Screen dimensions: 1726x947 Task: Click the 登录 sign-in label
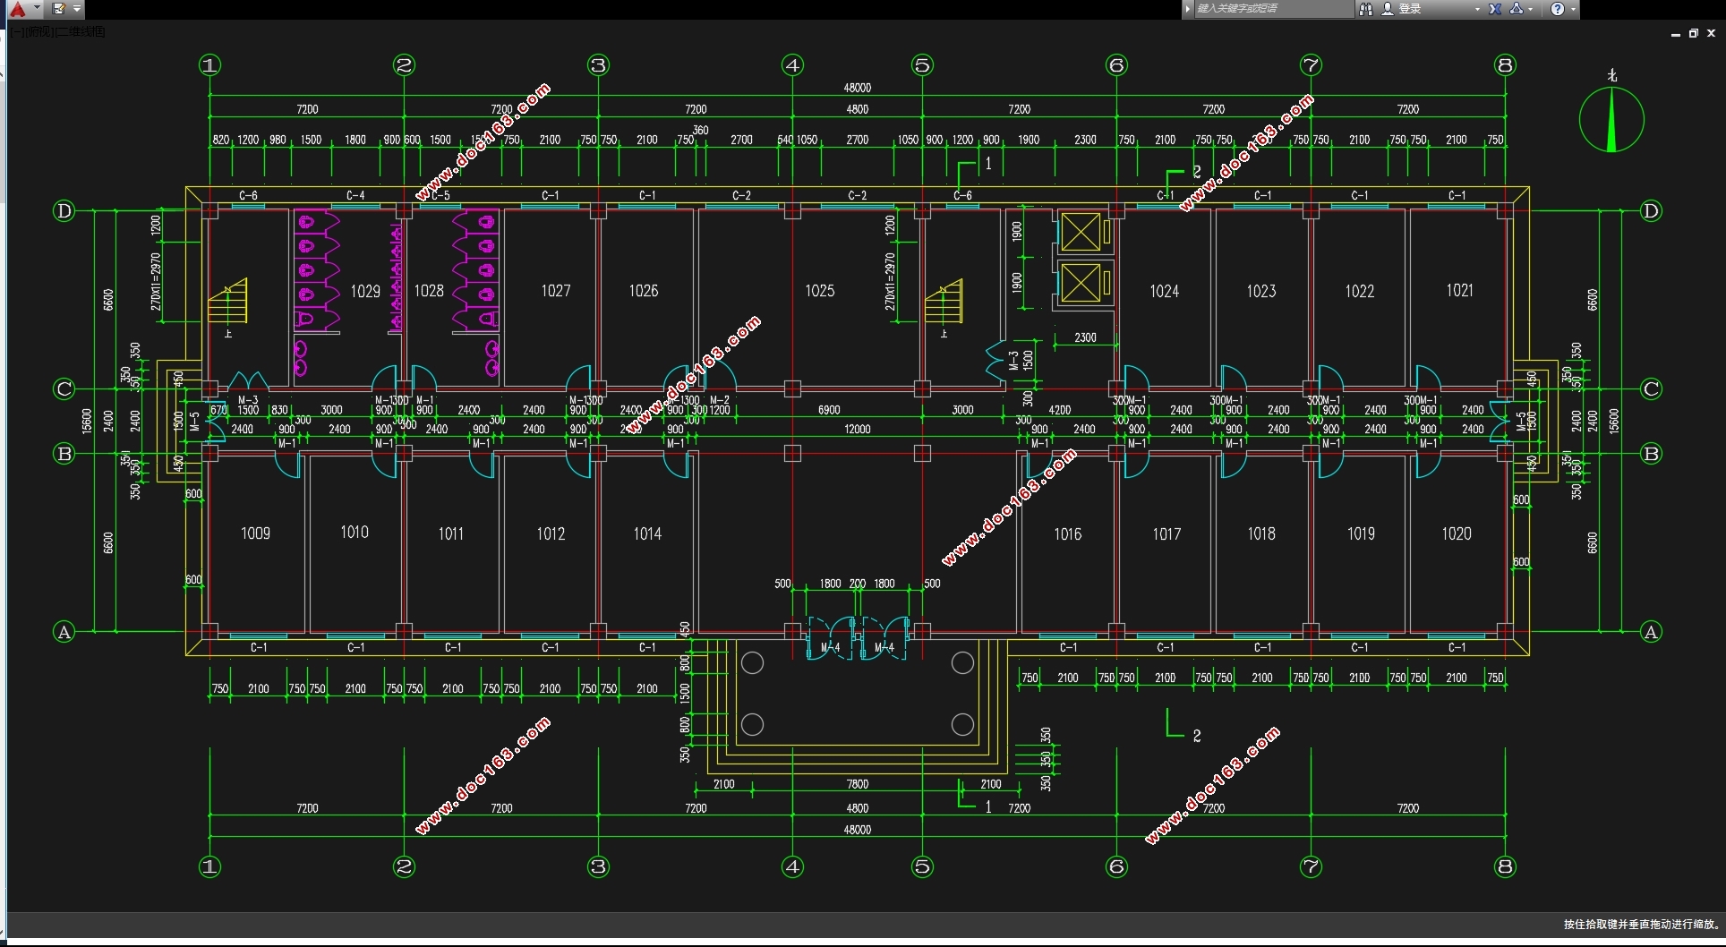pos(1410,9)
